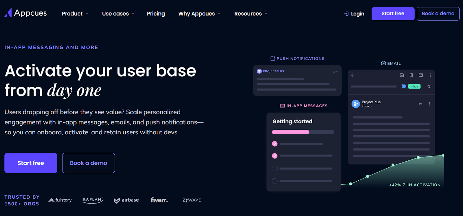Click the push notifications label icon

click(273, 58)
